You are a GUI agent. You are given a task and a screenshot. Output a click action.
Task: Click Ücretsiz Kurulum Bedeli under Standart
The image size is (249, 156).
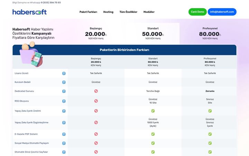point(153,82)
